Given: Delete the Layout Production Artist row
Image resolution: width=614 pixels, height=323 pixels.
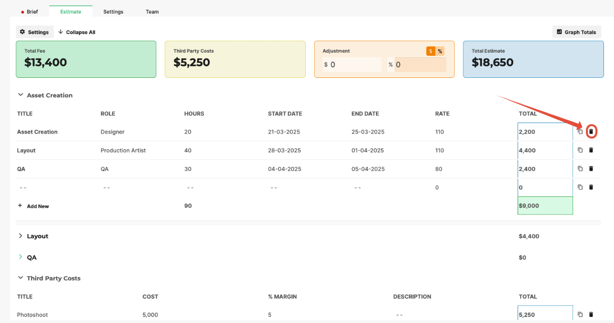Looking at the screenshot, I should point(591,150).
